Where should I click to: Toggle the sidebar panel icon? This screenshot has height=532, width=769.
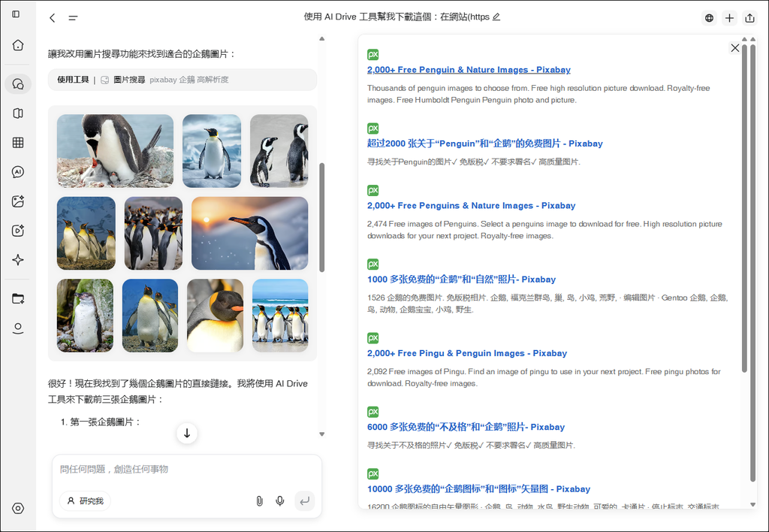click(x=16, y=14)
